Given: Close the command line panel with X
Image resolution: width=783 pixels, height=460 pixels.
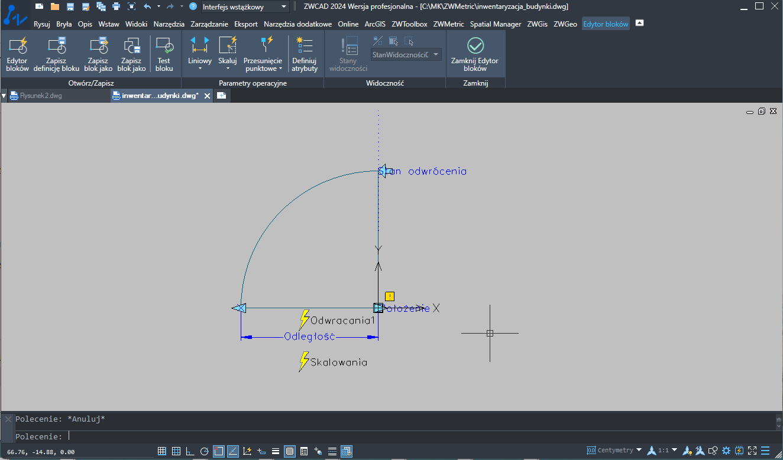Looking at the screenshot, I should [x=7, y=419].
